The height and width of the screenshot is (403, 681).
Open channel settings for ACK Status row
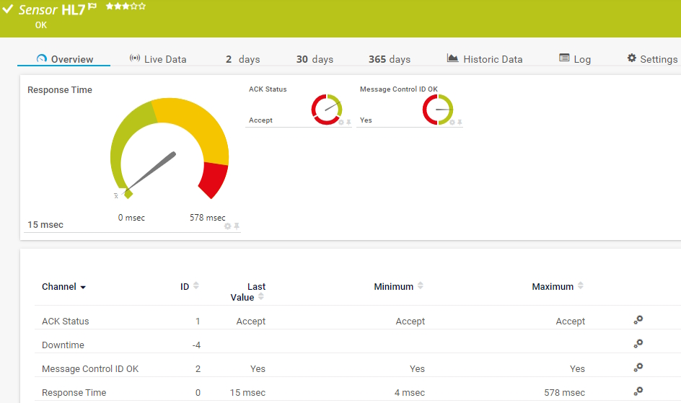click(x=638, y=320)
